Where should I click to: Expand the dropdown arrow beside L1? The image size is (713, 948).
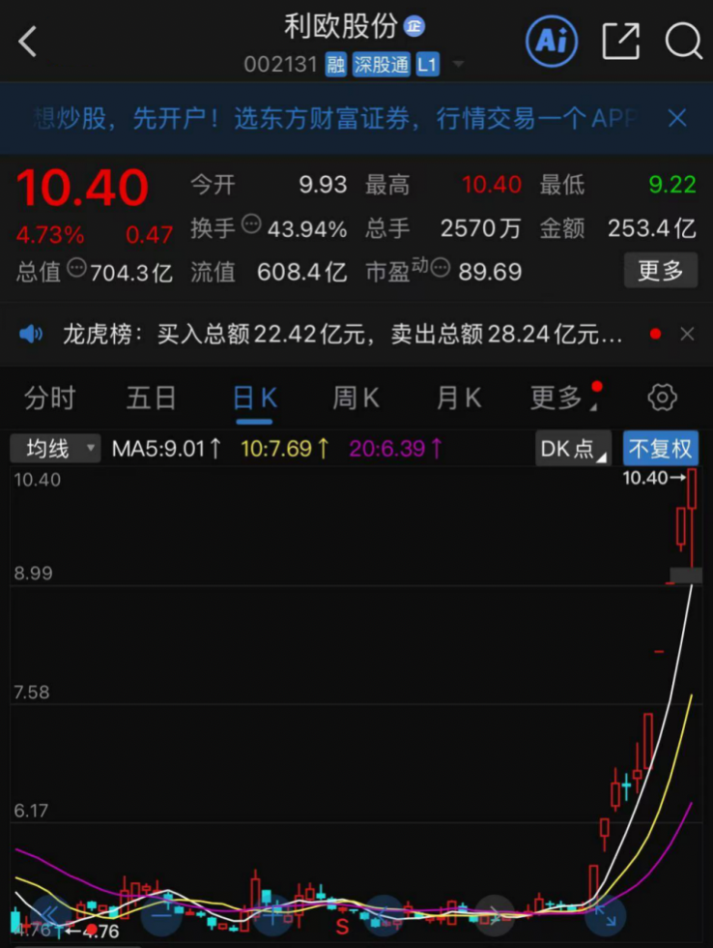(458, 65)
